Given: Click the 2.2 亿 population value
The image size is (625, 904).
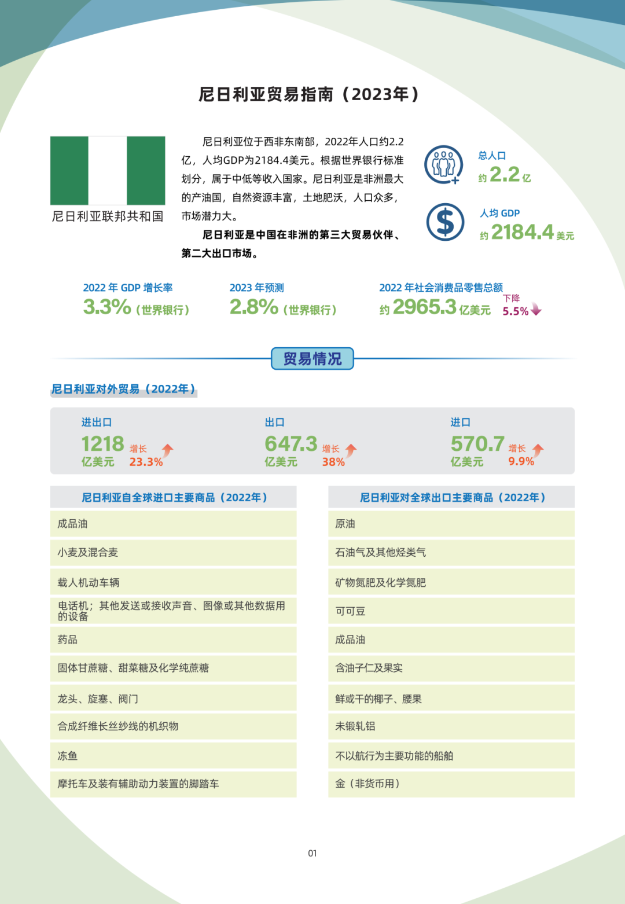Looking at the screenshot, I should (x=505, y=174).
